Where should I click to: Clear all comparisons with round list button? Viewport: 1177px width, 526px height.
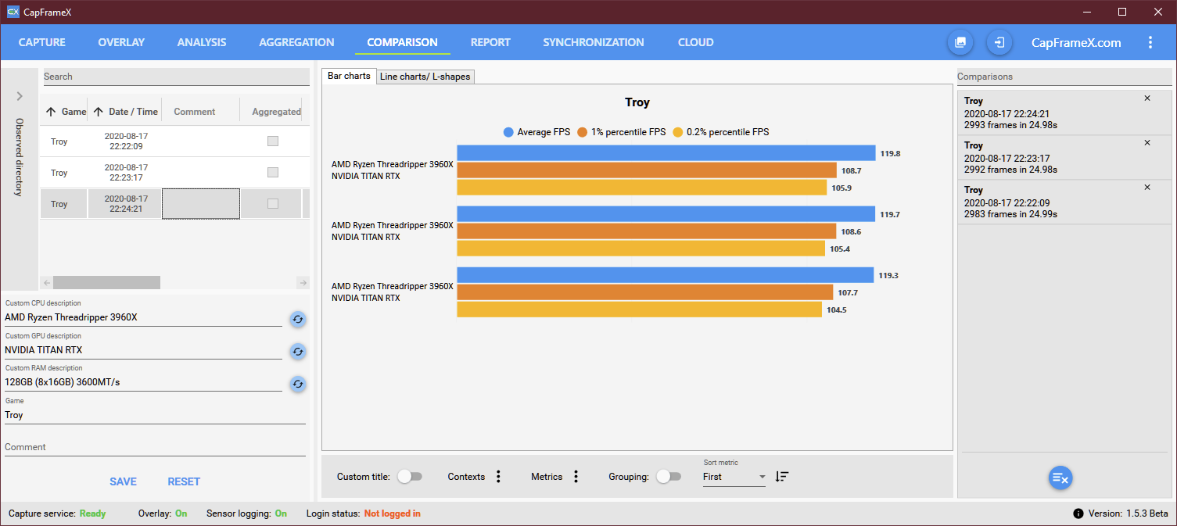1060,478
